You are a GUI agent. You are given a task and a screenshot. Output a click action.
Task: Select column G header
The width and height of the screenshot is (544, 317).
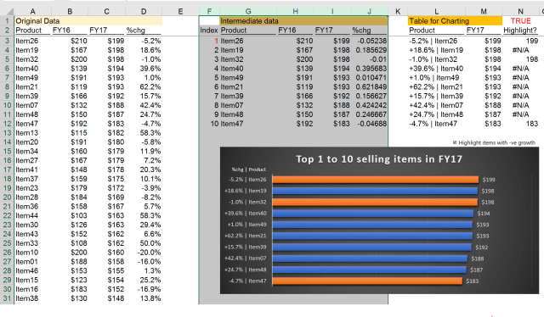click(x=248, y=11)
